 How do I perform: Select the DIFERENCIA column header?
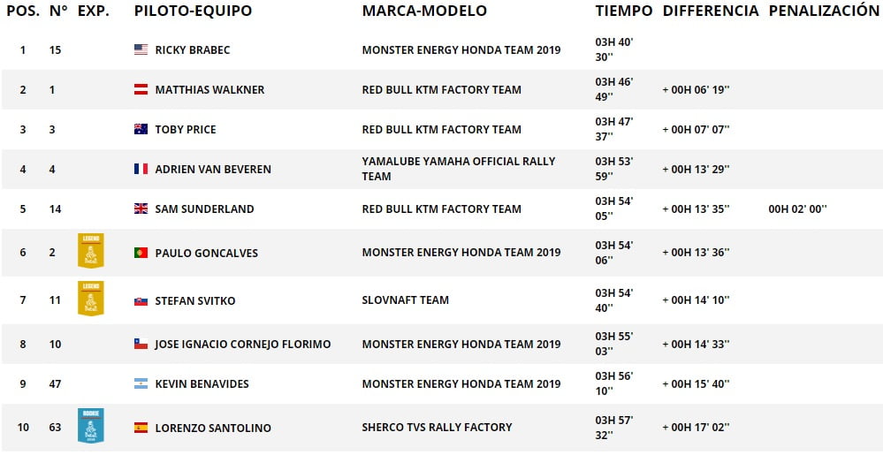[x=711, y=11]
